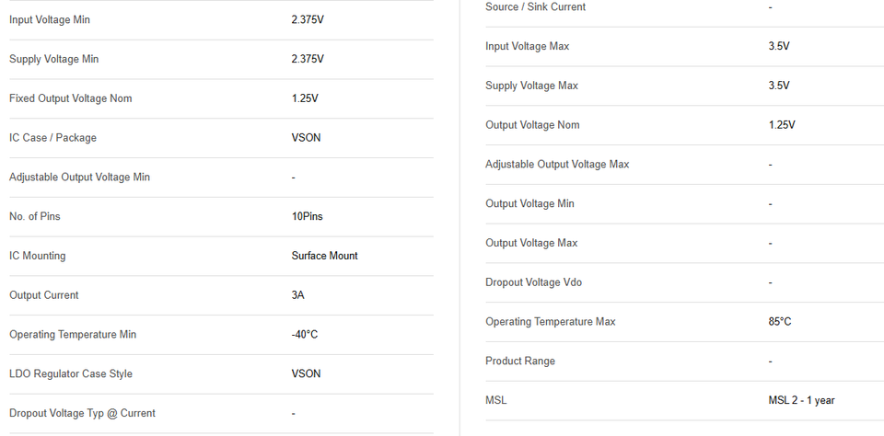Select the LDO Regulator Case Style label

point(71,374)
